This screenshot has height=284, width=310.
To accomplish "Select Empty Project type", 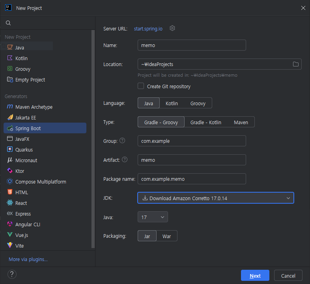I will (45, 80).
